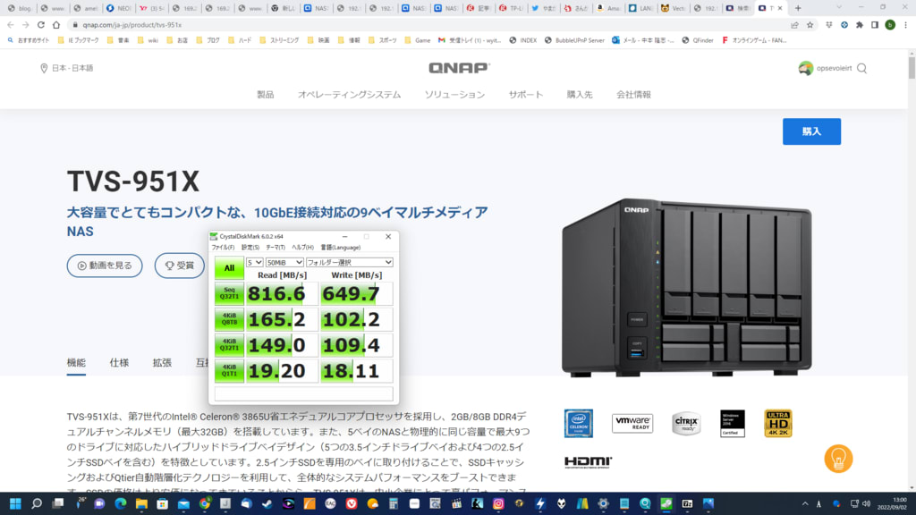Open the ファイル(F) menu in CrystalDiskMark

(x=223, y=248)
